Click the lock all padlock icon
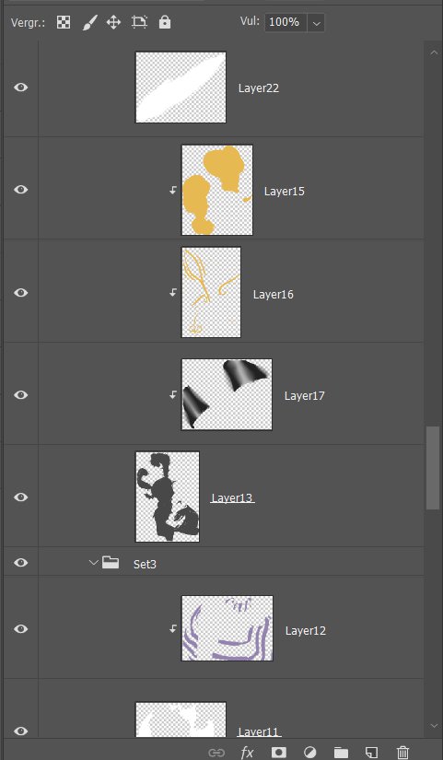The width and height of the screenshot is (443, 760). coord(165,22)
